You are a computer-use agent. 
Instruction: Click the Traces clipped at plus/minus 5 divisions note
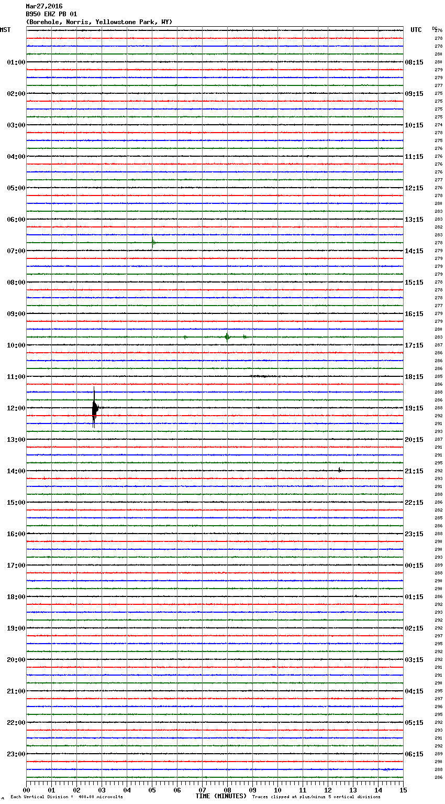316,797
